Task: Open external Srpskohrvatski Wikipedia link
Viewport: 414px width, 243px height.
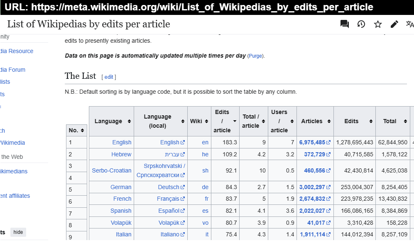Action: 161,170
